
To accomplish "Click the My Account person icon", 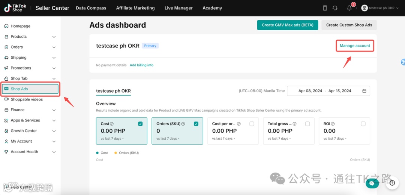I will [6, 141].
